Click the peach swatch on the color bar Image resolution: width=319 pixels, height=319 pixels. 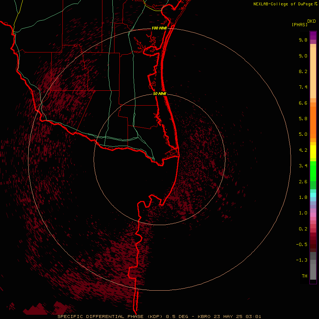313,73
